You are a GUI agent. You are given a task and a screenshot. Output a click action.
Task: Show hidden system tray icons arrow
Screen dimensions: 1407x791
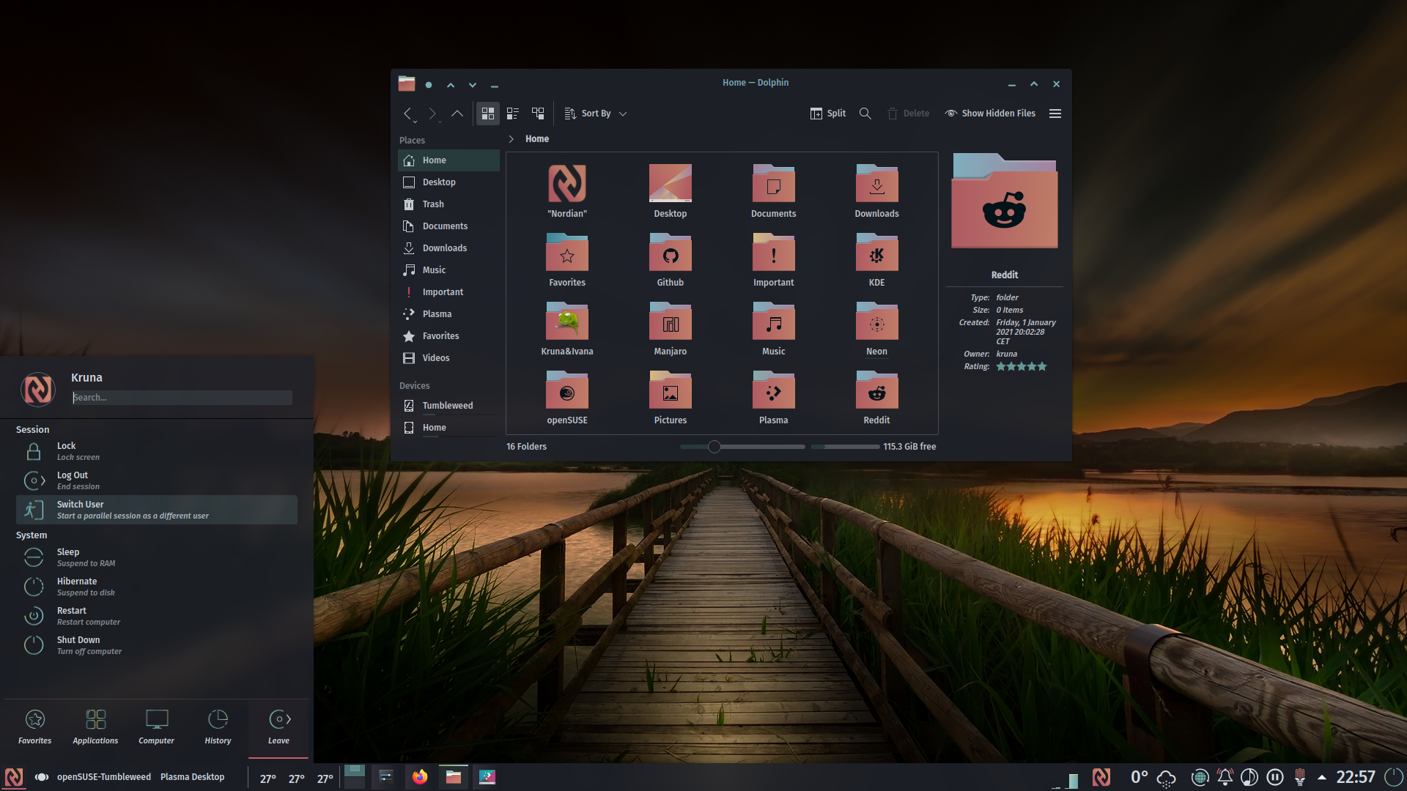pyautogui.click(x=1322, y=777)
